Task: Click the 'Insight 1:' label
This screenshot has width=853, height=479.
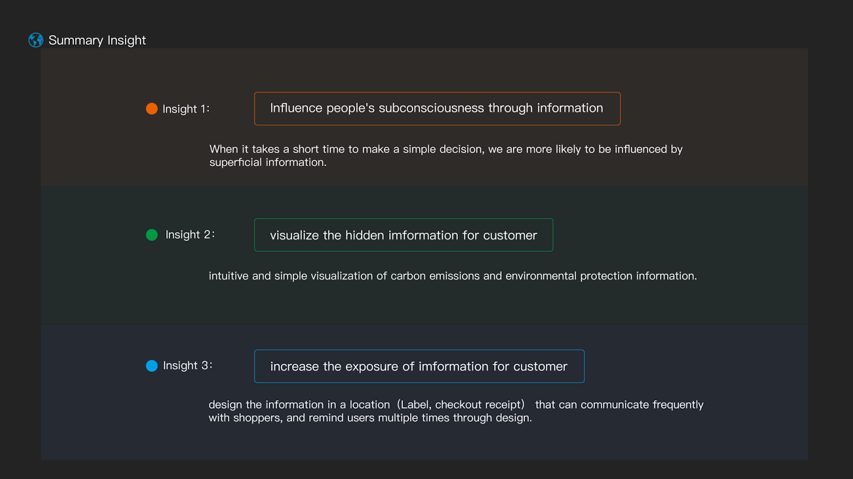Action: [x=186, y=109]
